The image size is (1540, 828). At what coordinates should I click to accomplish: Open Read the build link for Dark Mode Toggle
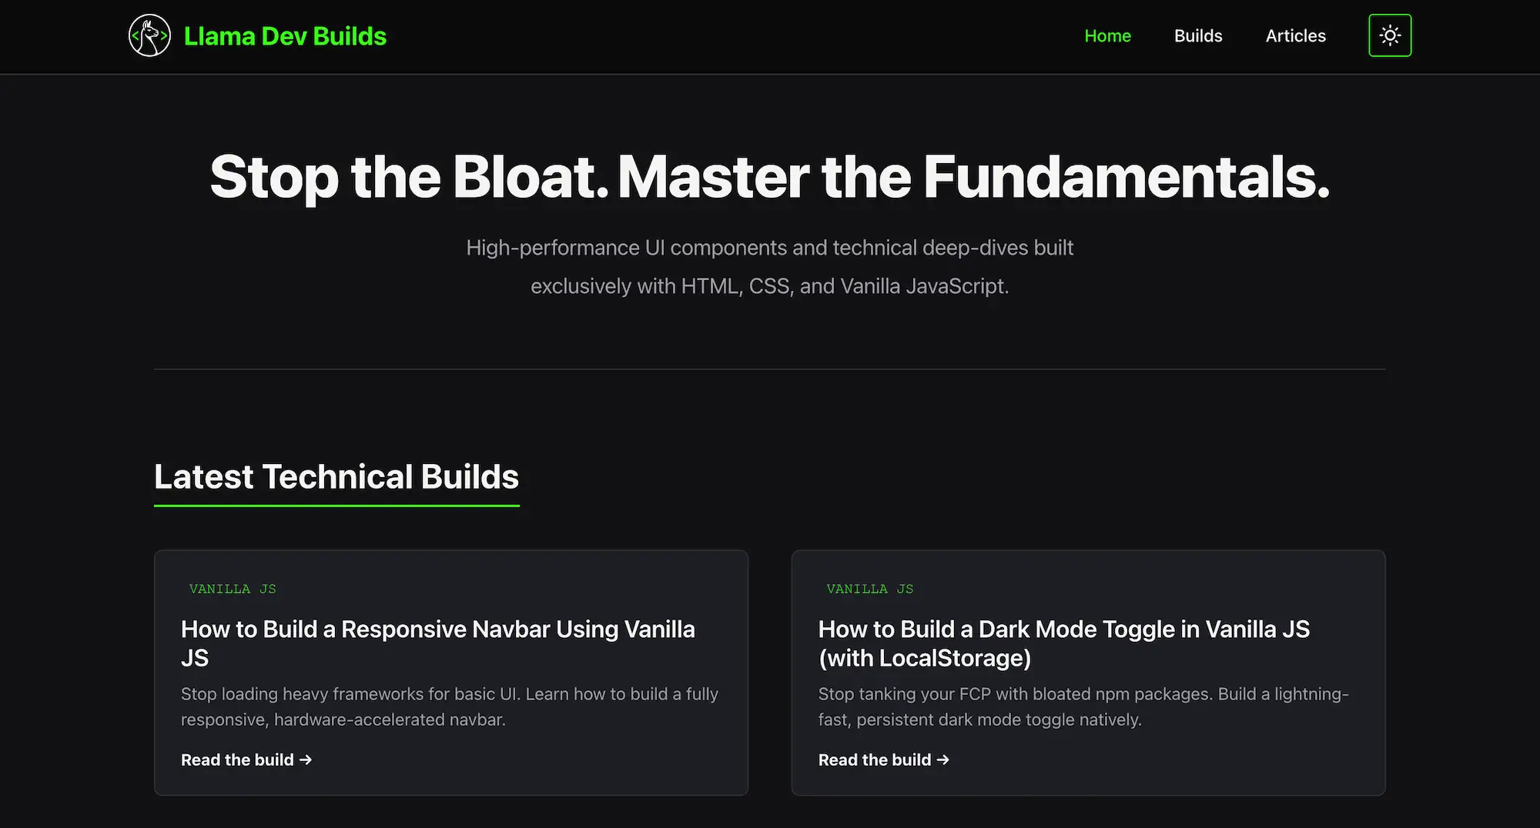tap(884, 760)
